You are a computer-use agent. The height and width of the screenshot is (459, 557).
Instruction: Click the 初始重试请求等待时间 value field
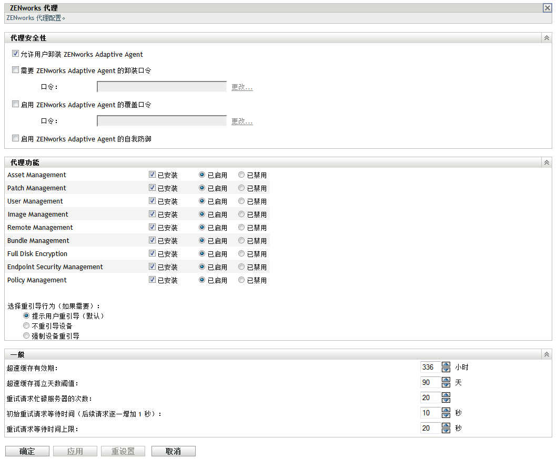[430, 413]
